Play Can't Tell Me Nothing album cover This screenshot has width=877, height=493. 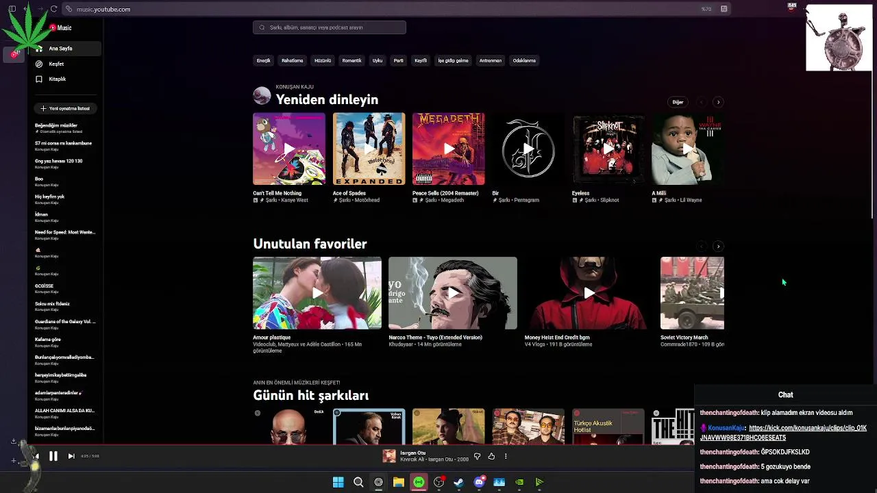tap(289, 149)
